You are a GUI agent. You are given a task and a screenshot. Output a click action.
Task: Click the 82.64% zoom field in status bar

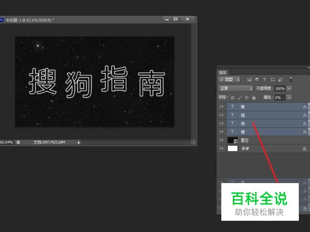click(7, 142)
